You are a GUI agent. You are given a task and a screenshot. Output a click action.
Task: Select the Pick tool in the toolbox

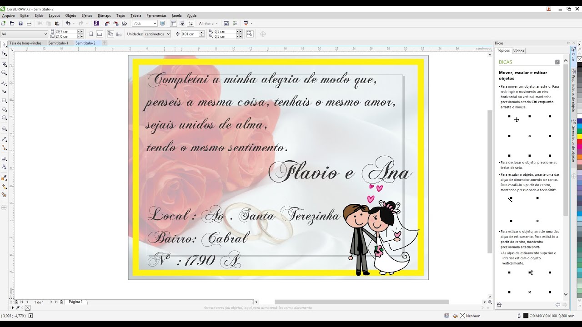pyautogui.click(x=4, y=45)
